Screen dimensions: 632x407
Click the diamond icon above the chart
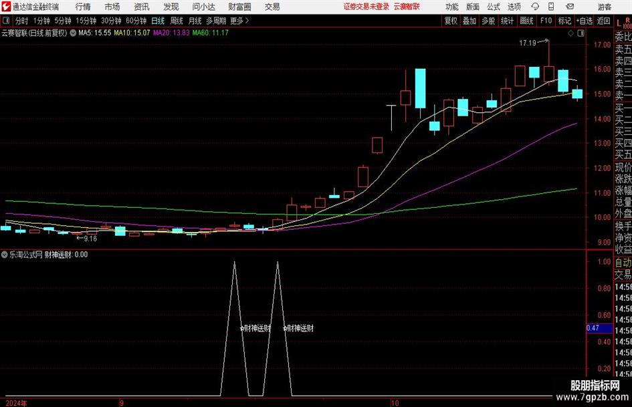(x=570, y=33)
